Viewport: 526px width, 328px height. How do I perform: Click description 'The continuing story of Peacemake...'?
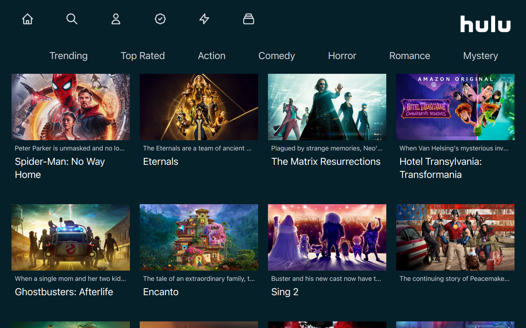[x=454, y=278]
